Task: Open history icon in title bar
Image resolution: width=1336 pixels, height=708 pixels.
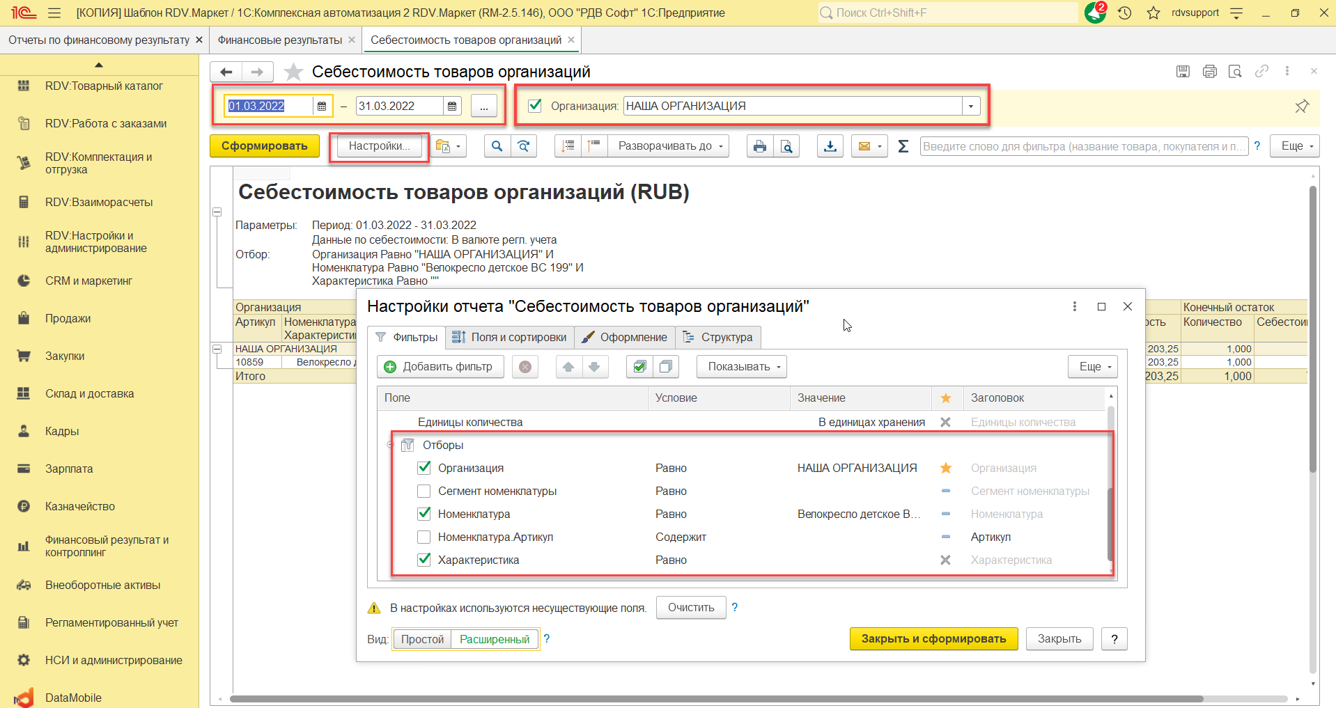Action: [x=1124, y=13]
